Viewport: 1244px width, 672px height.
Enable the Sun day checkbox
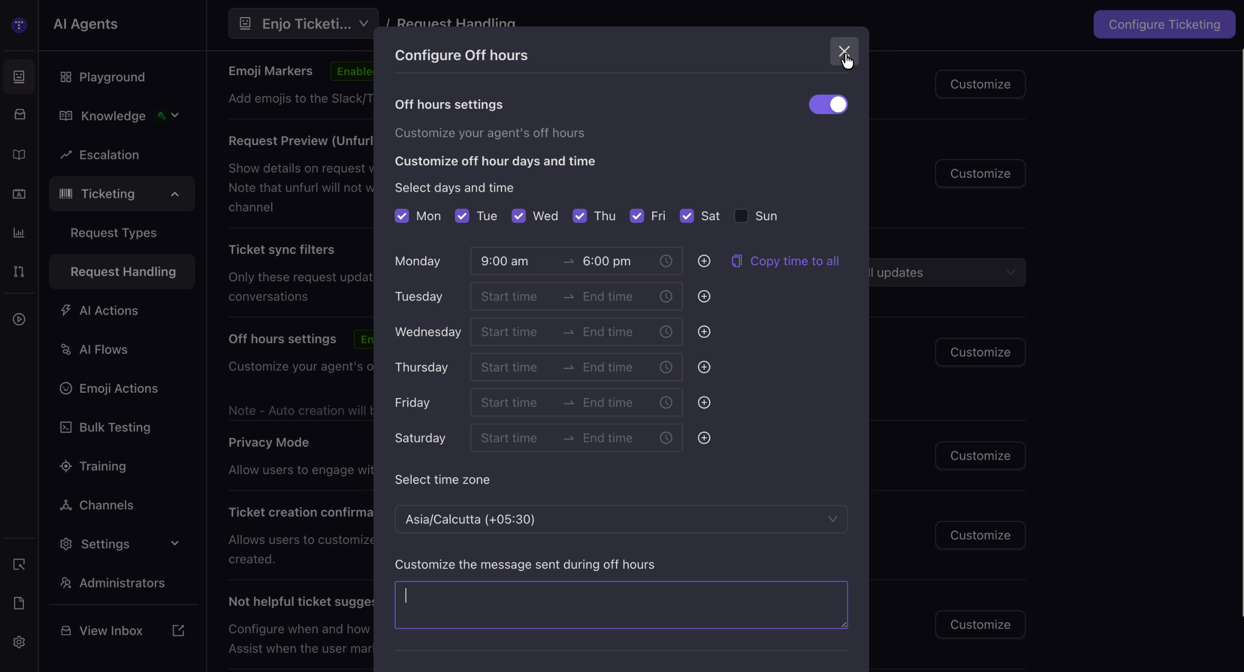click(x=741, y=216)
